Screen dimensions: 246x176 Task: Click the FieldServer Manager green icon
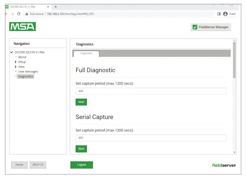(x=195, y=27)
